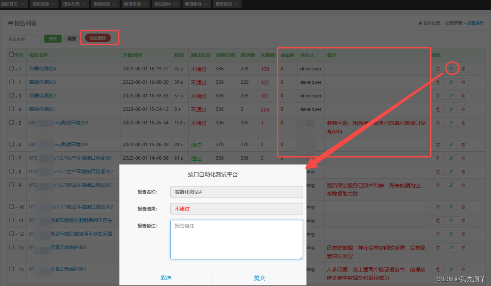Screen dimensions: 491x286
Task: Open 返回首页 in top navigation
Action: tap(14, 4)
